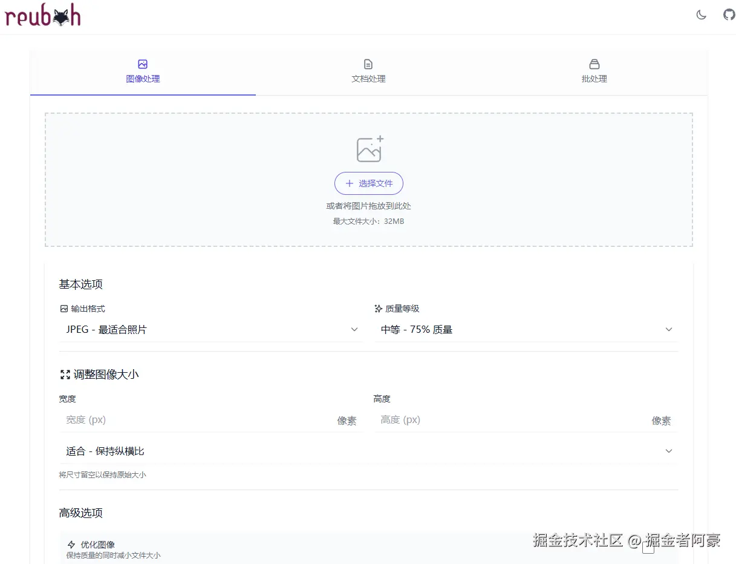This screenshot has height=564, width=736.
Task: Toggle dark mode with the moon icon
Action: [702, 15]
